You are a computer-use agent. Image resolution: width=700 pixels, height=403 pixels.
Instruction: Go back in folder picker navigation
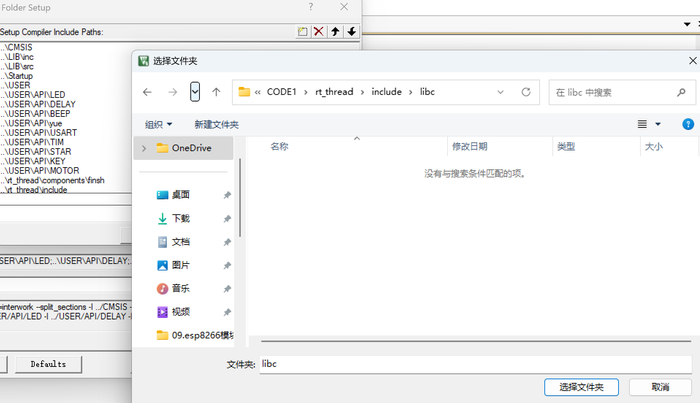(147, 92)
